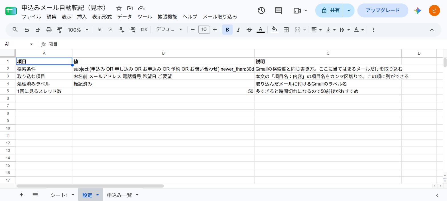Click the Upgrade button
This screenshot has height=201, width=447.
383,11
